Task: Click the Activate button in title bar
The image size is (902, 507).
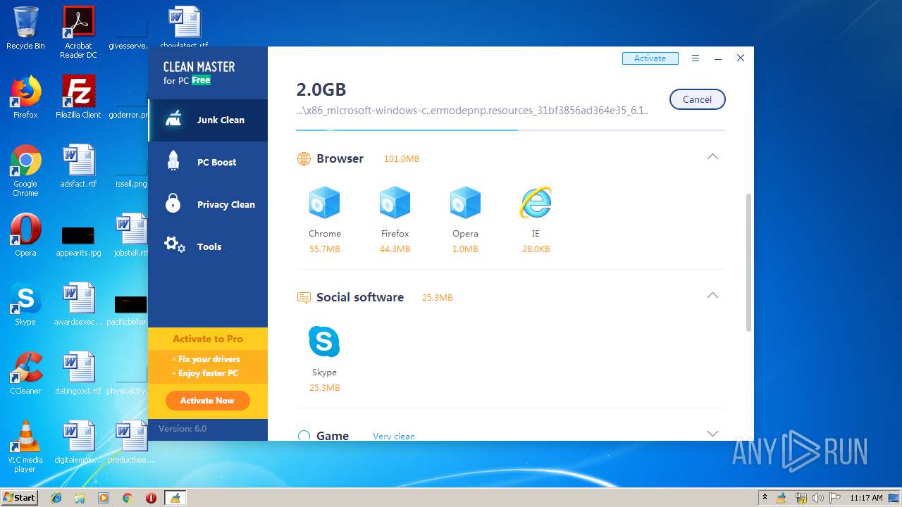Action: click(x=650, y=58)
